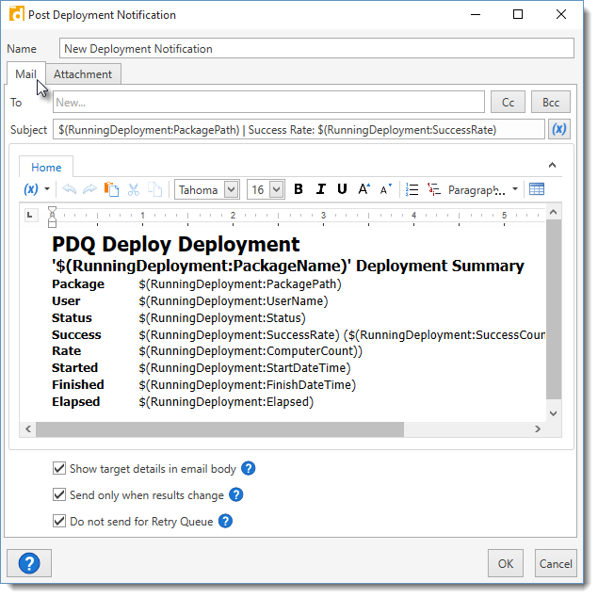Uncheck Show target details in email body
Image resolution: width=598 pixels, height=598 pixels.
point(60,468)
